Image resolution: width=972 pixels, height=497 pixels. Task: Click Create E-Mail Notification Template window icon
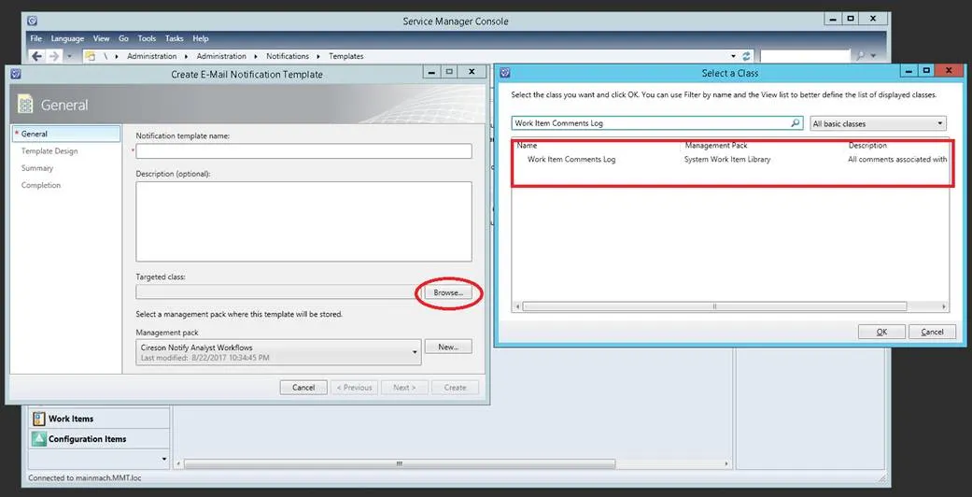pyautogui.click(x=16, y=74)
